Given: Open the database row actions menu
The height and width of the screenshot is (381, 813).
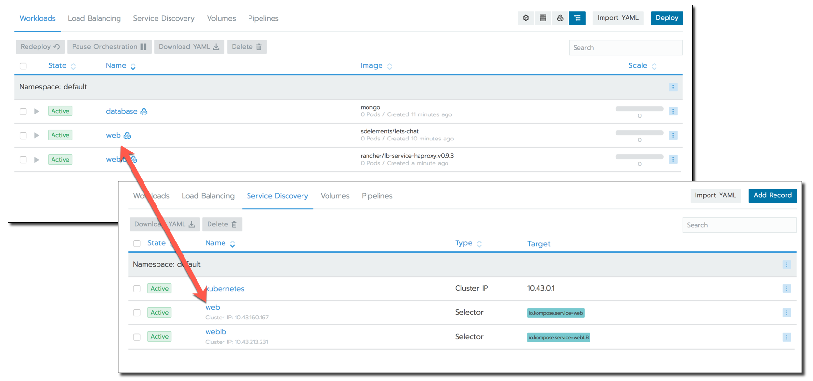Looking at the screenshot, I should pos(673,111).
